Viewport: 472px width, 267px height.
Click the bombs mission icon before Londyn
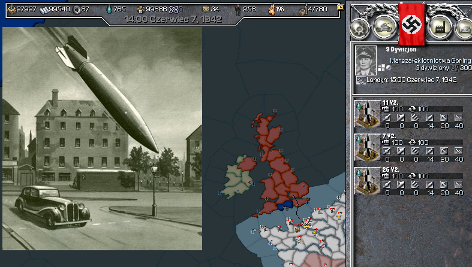click(x=360, y=80)
